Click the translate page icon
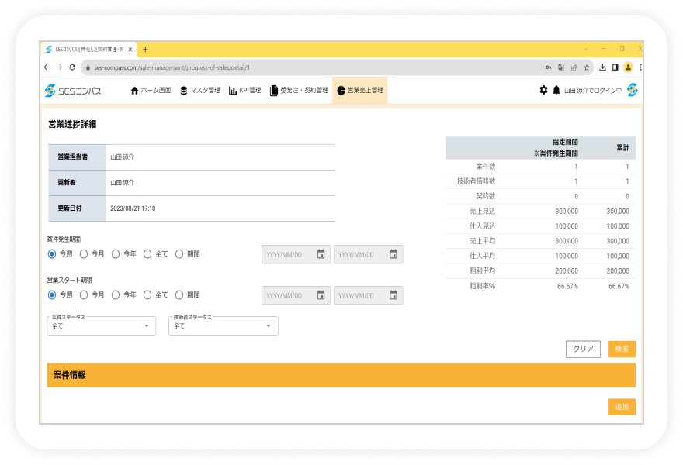This screenshot has height=465, width=683. (561, 67)
